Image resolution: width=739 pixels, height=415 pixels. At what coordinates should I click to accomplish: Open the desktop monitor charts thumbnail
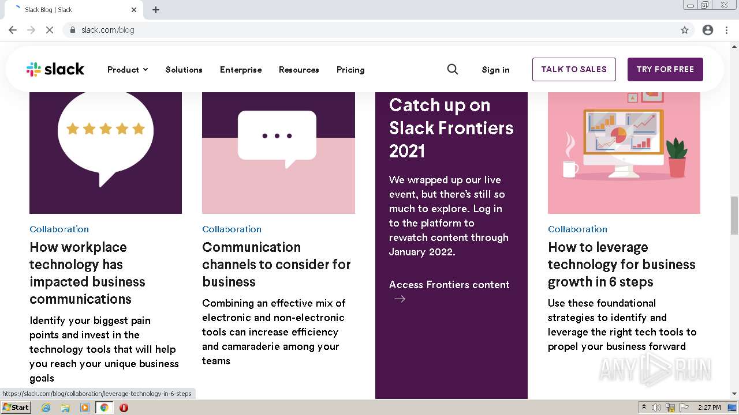coord(624,153)
